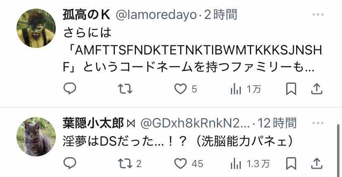Bookmark the tweet from 孤高のK
Image resolution: width=342 pixels, height=177 pixels.
[x=291, y=89]
